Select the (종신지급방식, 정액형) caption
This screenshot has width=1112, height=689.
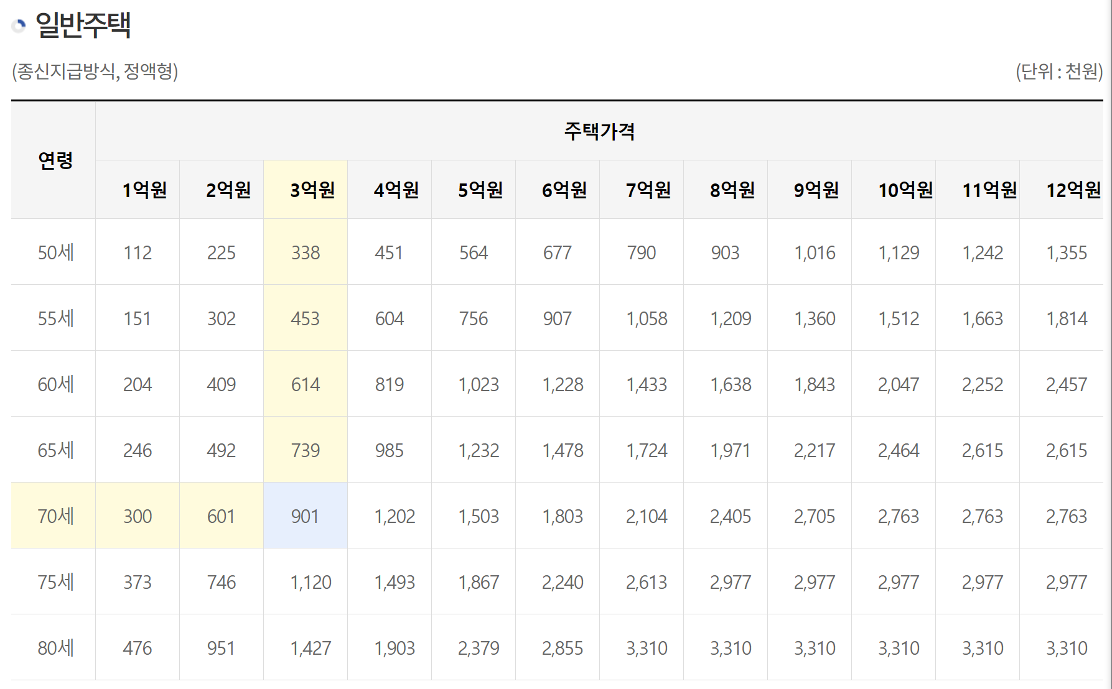pos(95,71)
